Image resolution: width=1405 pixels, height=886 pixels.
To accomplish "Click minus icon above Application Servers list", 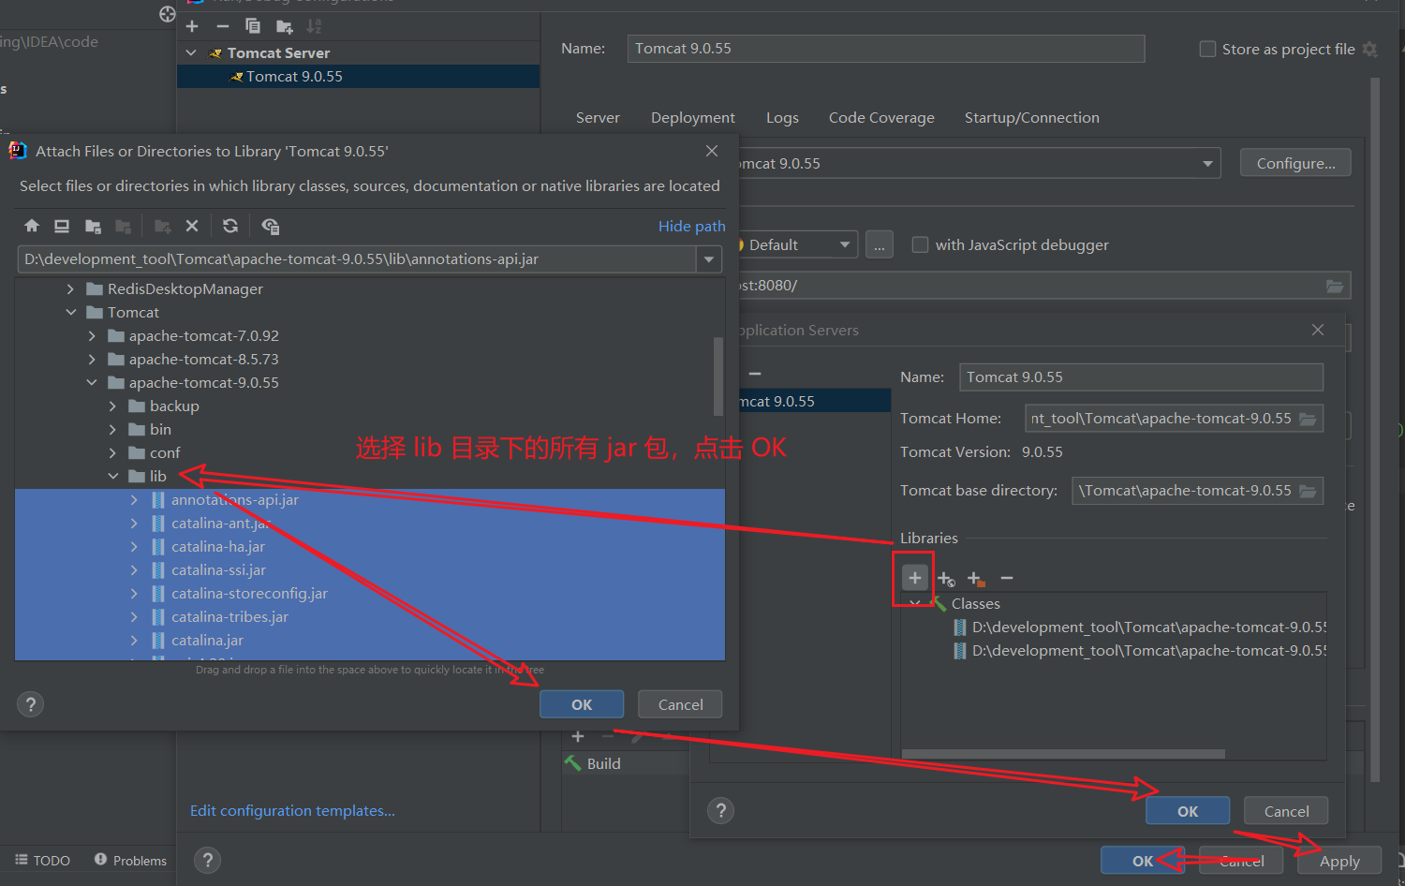I will [x=755, y=374].
